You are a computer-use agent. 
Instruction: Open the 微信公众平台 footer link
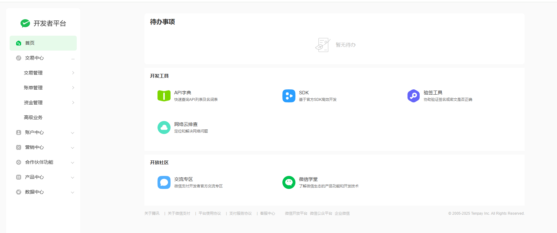point(321,213)
